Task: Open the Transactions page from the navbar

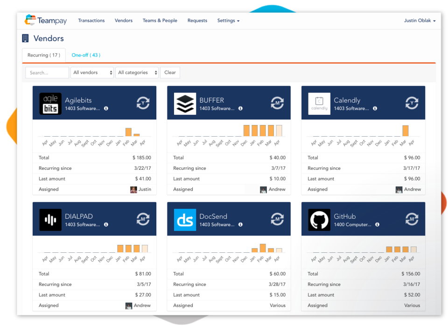Action: pyautogui.click(x=91, y=21)
